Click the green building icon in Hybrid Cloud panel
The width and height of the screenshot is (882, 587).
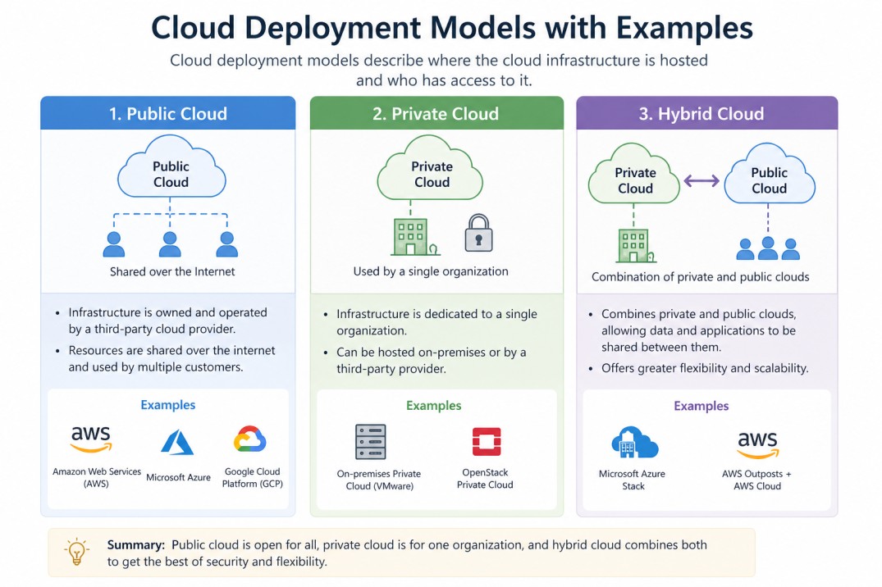click(x=636, y=246)
